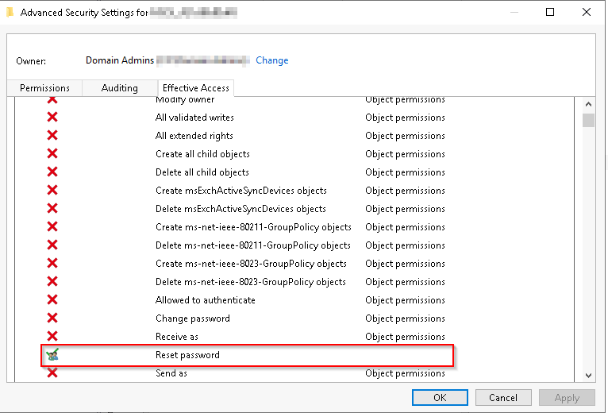Switch to the Permissions tab

click(x=44, y=88)
